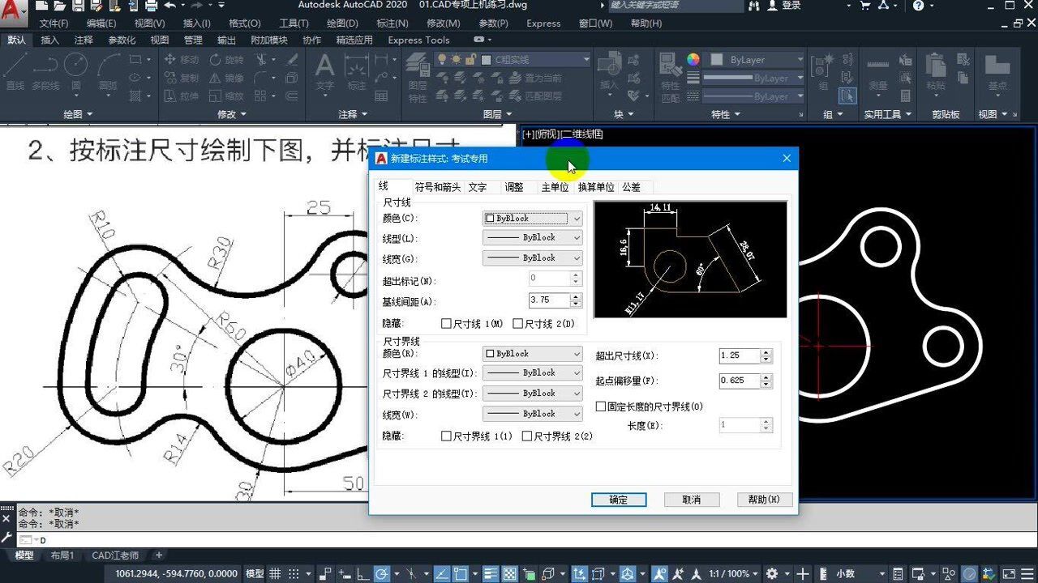Toggle grid display in status bar
This screenshot has height=583, width=1038.
pos(277,574)
